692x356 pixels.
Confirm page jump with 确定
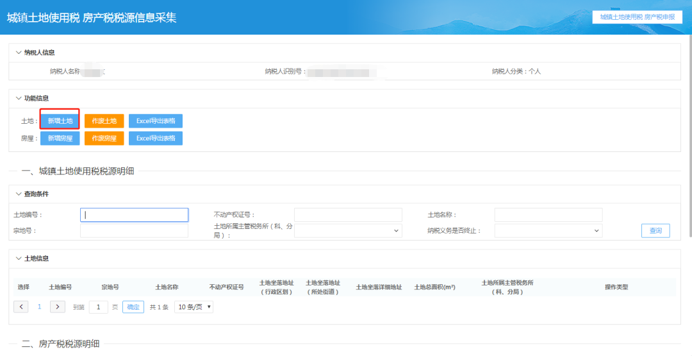pyautogui.click(x=133, y=307)
